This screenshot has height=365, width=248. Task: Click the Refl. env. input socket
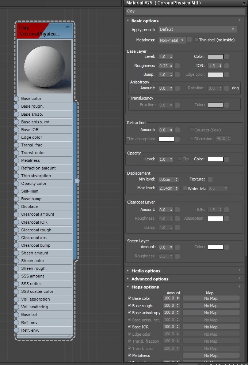tap(16, 323)
